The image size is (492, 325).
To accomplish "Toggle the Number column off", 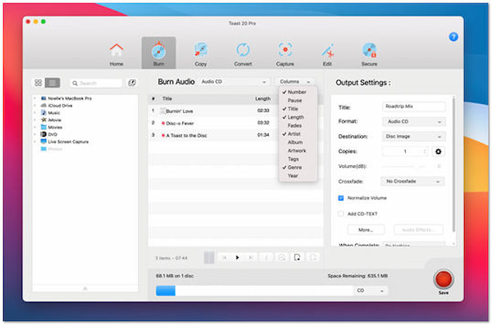I will 298,93.
